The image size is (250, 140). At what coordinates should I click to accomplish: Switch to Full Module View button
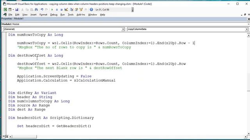(7, 136)
